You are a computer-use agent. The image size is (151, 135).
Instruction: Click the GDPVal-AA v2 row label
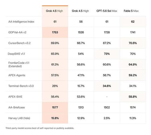click(x=17, y=32)
